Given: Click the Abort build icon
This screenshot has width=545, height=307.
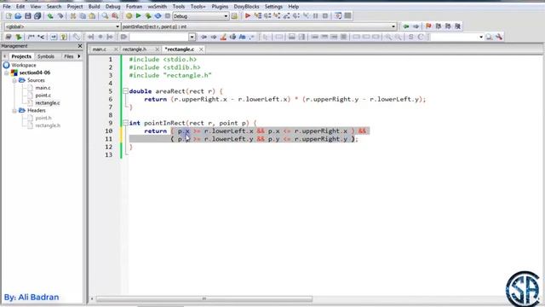Looking at the screenshot, I should tap(168, 16).
